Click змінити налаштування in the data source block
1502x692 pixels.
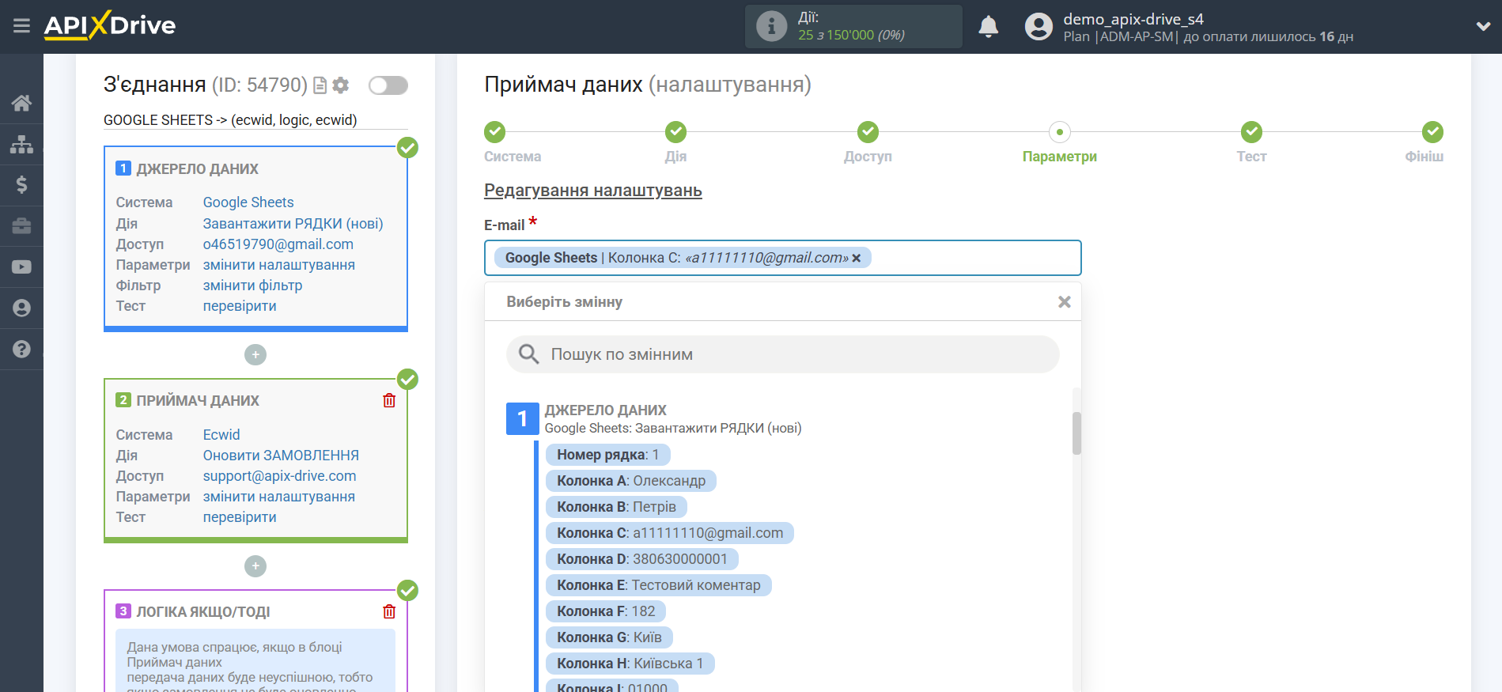click(279, 265)
